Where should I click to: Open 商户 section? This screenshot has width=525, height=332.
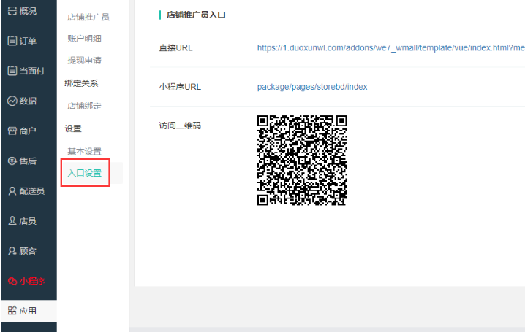pyautogui.click(x=28, y=131)
